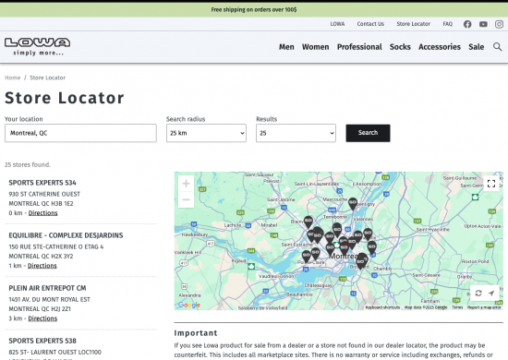
Task: Open the FAQ link
Action: [x=447, y=24]
